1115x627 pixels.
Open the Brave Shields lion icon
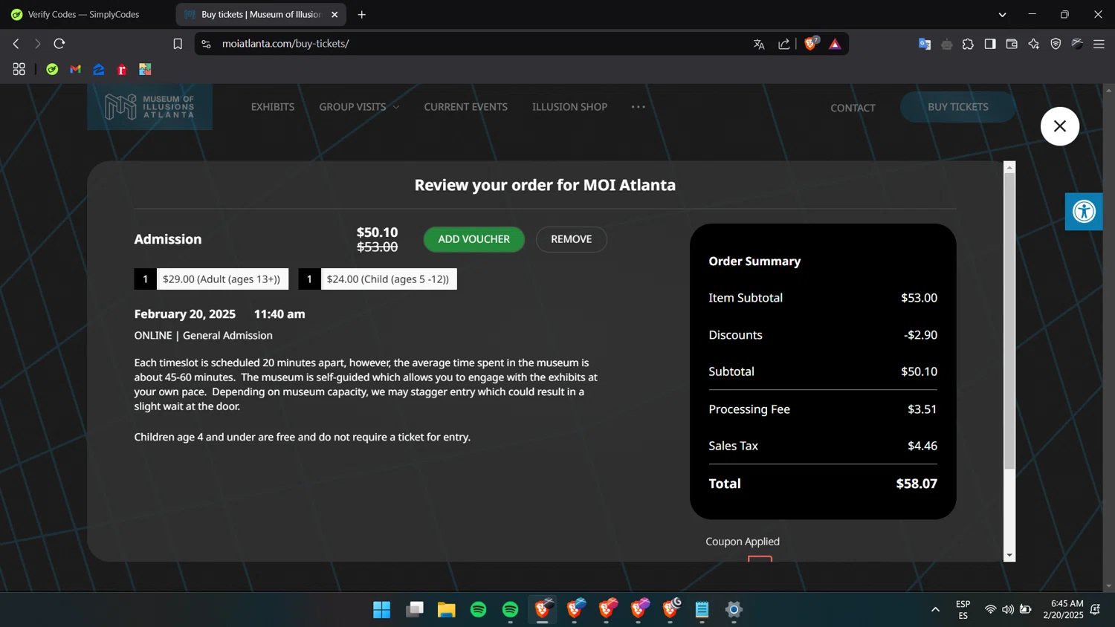pos(811,44)
